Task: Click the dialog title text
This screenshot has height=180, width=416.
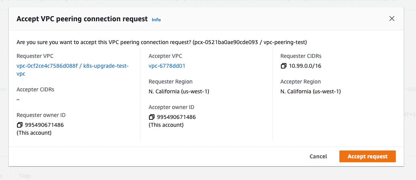Action: [x=82, y=19]
